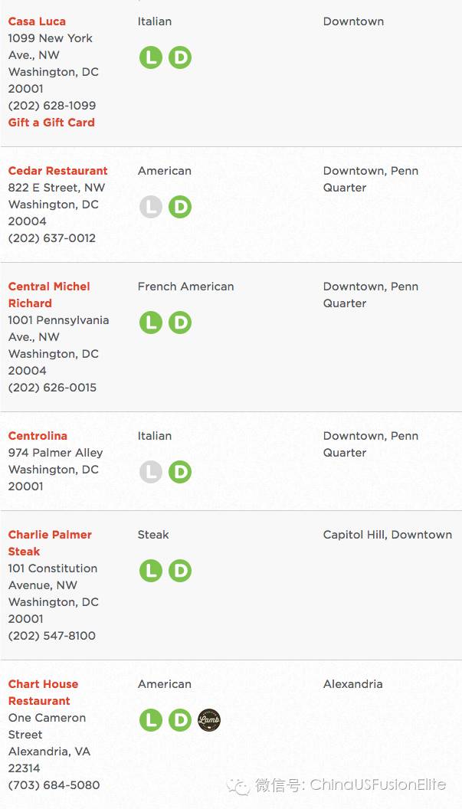
Task: Open the Centrolina restaurant link
Action: (38, 436)
